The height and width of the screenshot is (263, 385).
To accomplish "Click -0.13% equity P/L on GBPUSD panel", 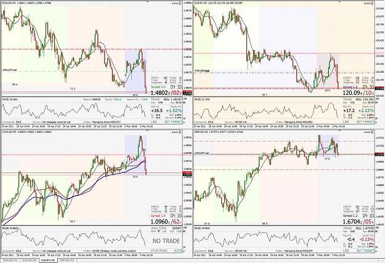I will tap(367, 240).
